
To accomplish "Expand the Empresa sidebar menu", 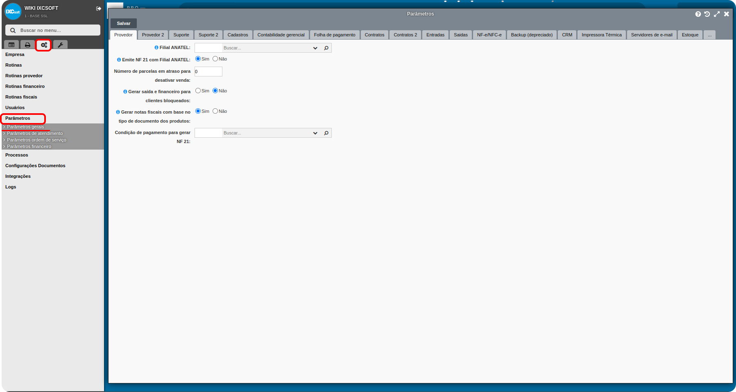I will tap(15, 54).
